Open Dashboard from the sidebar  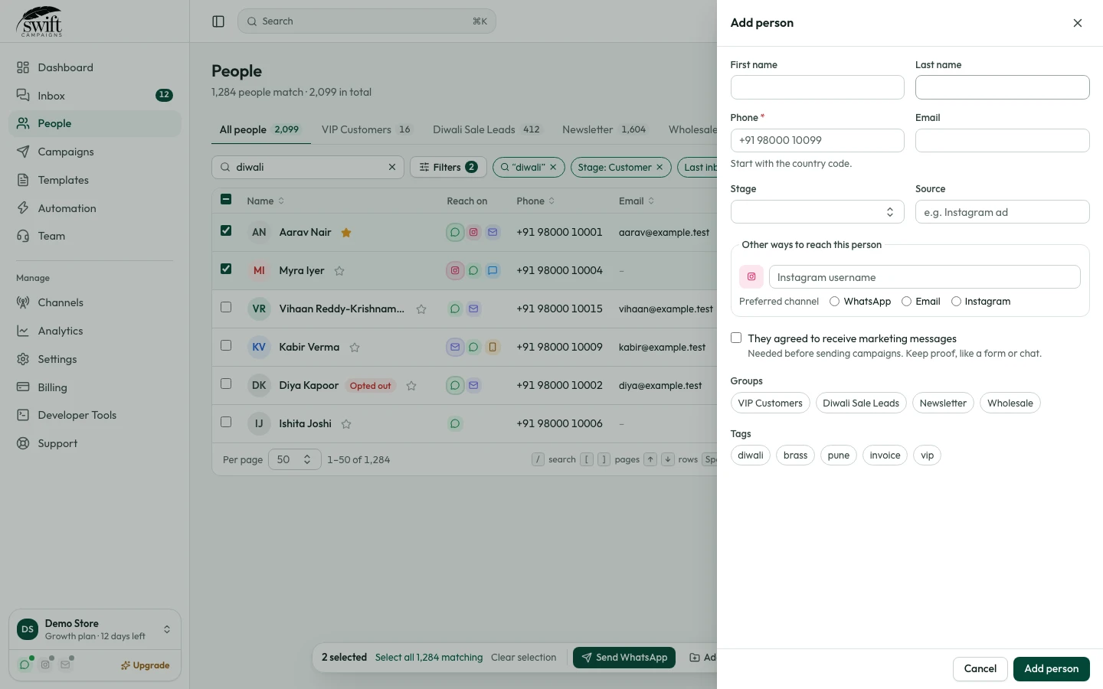pyautogui.click(x=95, y=67)
